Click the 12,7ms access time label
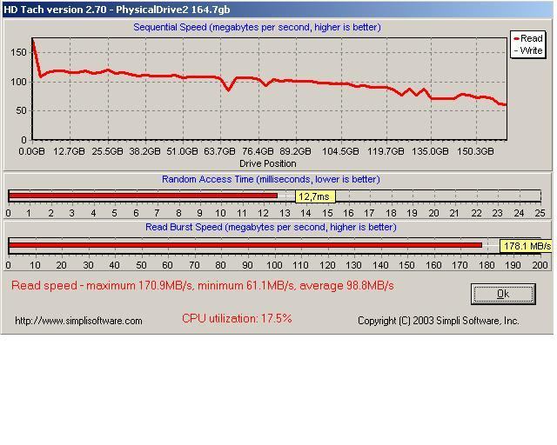This screenshot has height=445, width=557. tap(315, 196)
